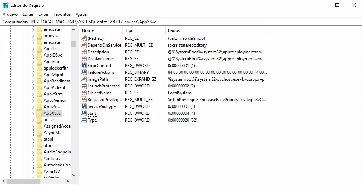Click the amdsata folder icon
The width and height of the screenshot is (362, 185).
pyautogui.click(x=39, y=29)
